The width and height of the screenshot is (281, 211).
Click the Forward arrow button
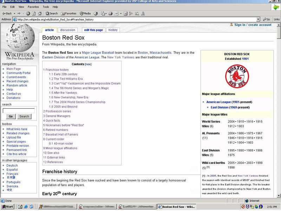pos(19,13)
